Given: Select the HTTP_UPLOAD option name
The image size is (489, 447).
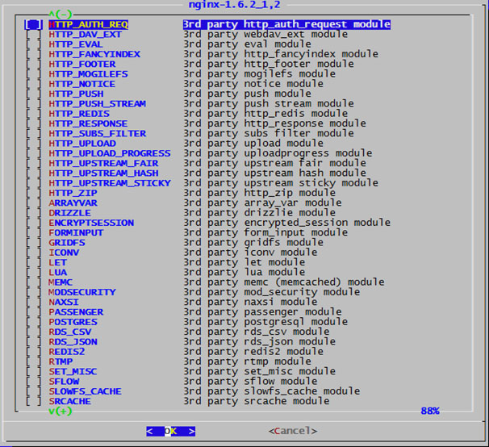Looking at the screenshot, I should [x=82, y=144].
